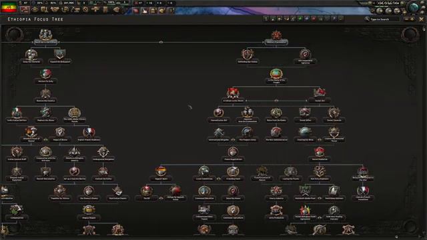This screenshot has height=240, width=427.
Task: Click the magnifier icon beside Type to Search
Action: coord(367,19)
